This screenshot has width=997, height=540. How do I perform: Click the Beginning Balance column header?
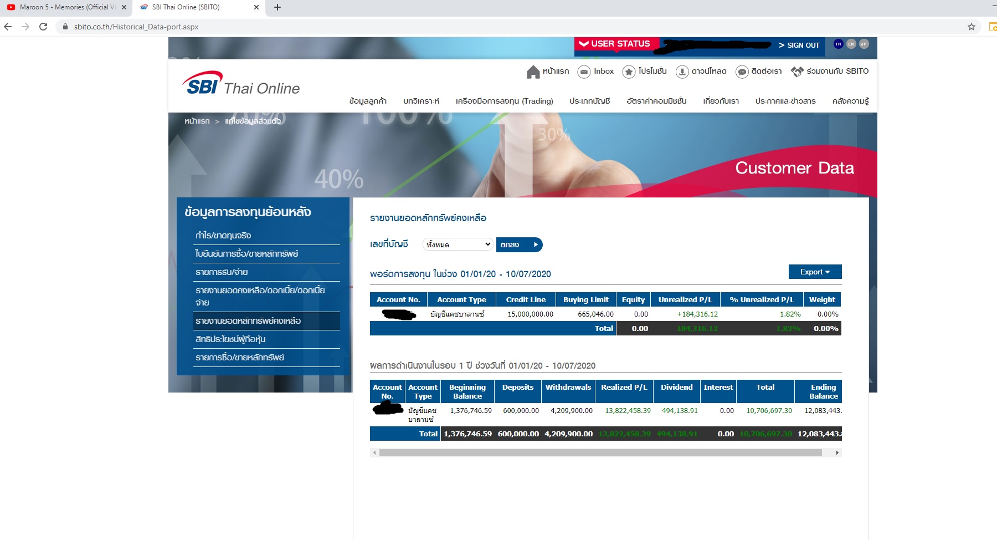[467, 391]
